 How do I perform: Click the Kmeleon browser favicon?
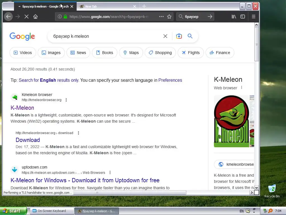coord(15,97)
